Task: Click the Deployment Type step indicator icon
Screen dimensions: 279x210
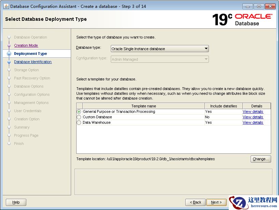Action: (9, 54)
